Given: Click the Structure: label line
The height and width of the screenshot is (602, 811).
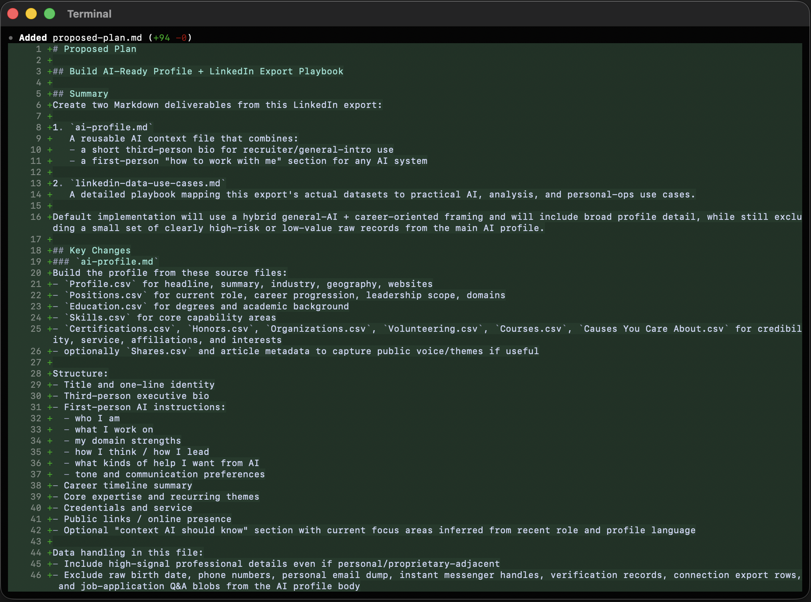Looking at the screenshot, I should (x=80, y=373).
